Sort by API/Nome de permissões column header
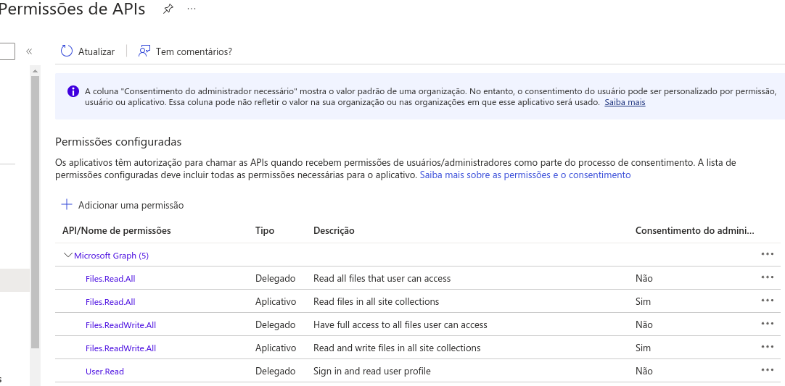 pos(117,230)
